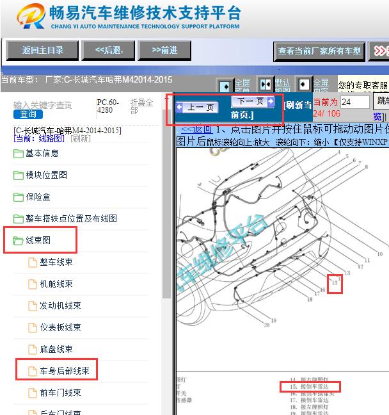Click the 仪表板线束 page icon

click(x=33, y=328)
